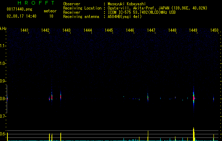Click the 1449 time axis marker

coord(193,30)
